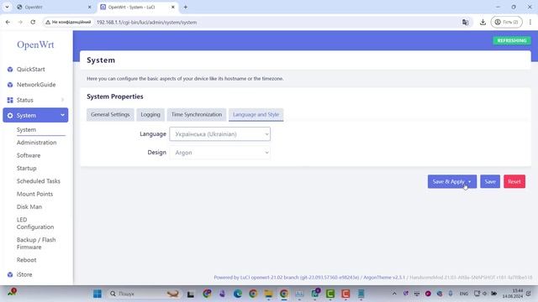538x302 pixels.
Task: Open the Mount Points page
Action: (35, 194)
